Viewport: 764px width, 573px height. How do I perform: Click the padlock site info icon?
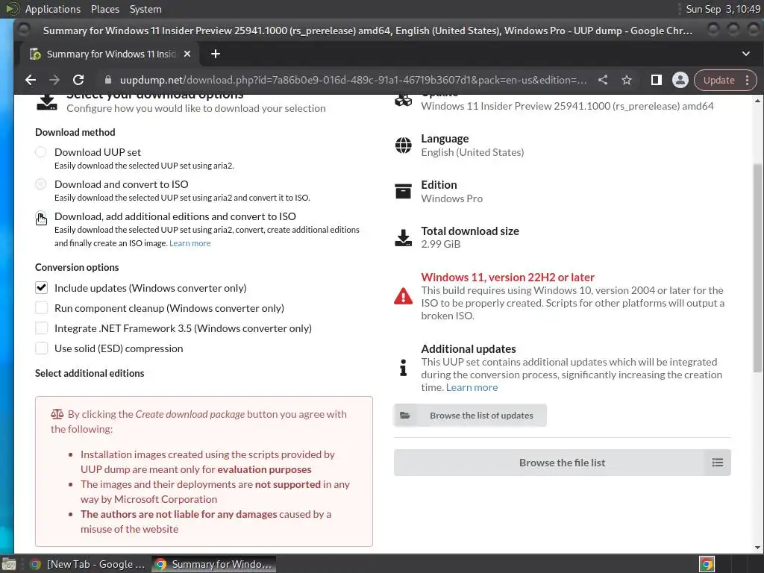(x=108, y=80)
